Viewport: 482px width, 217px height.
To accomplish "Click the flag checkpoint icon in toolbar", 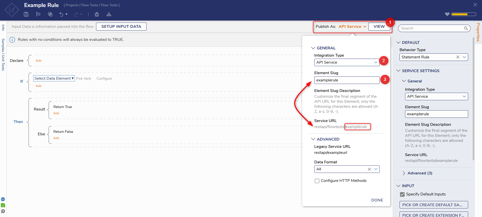I will [x=38, y=14].
